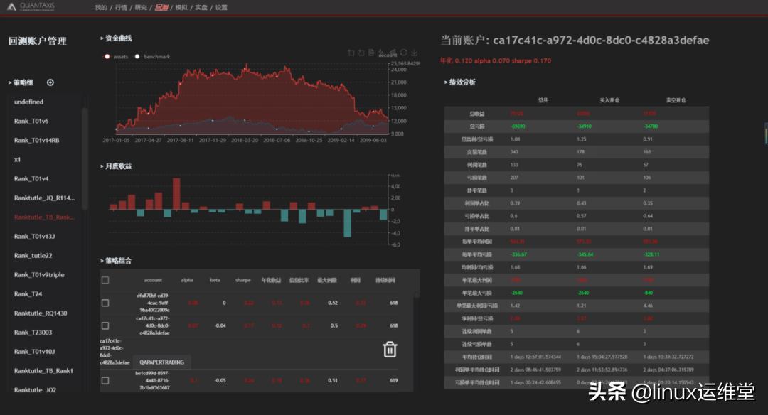The image size is (768, 415).
Task: Click the tallest red monthly return bar
Action: coord(176,194)
